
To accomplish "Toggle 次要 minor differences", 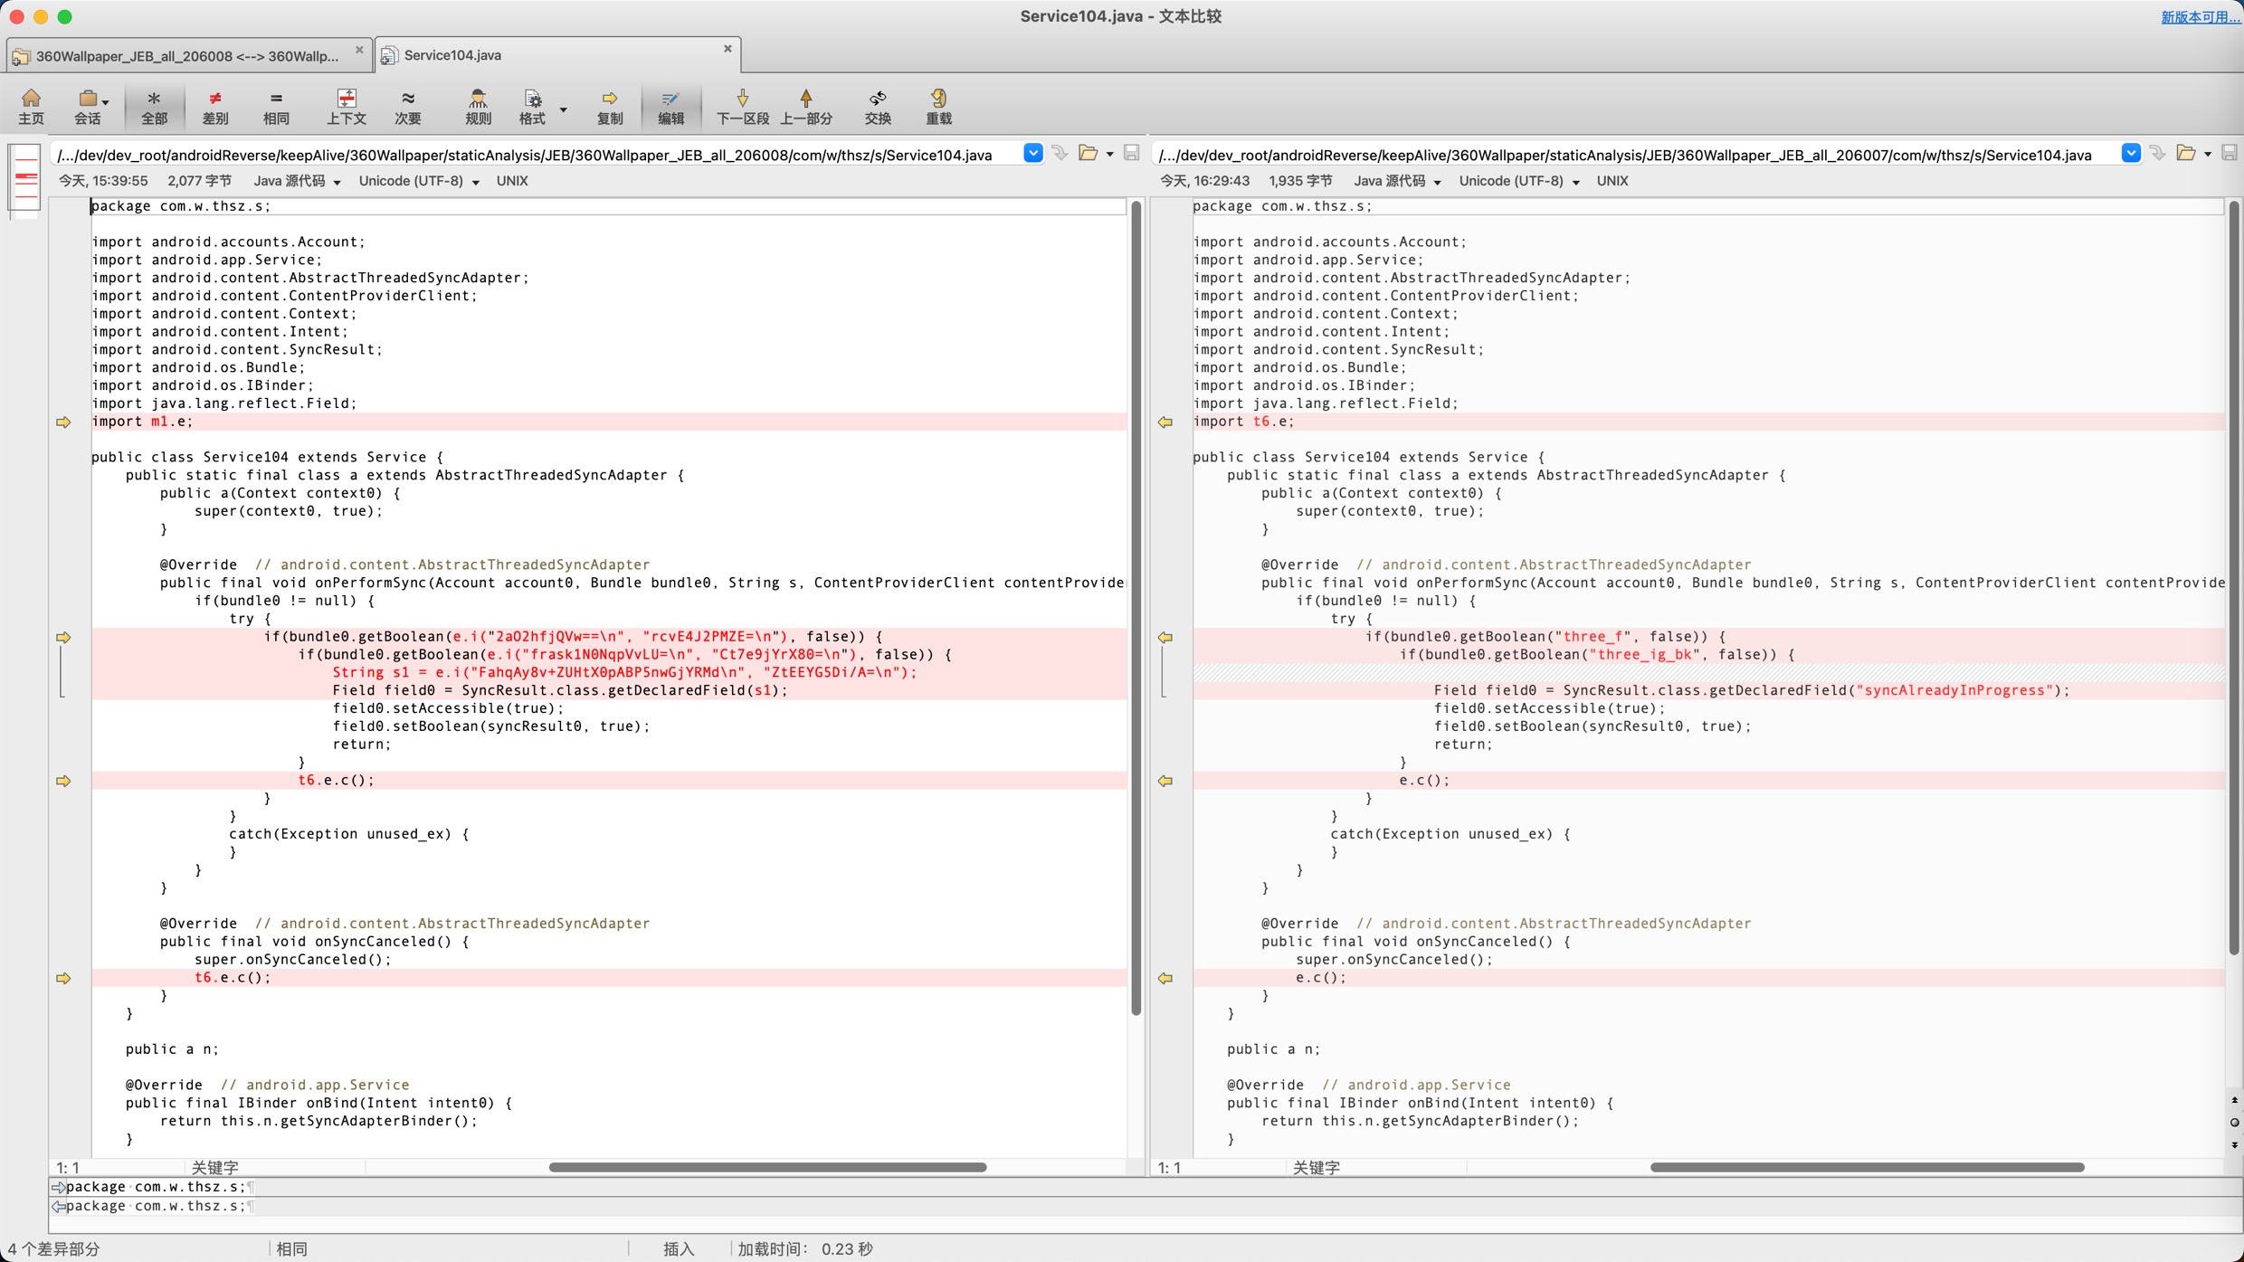I will (x=407, y=107).
